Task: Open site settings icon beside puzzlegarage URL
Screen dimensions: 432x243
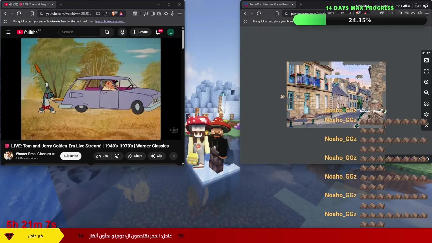Action: pos(286,13)
